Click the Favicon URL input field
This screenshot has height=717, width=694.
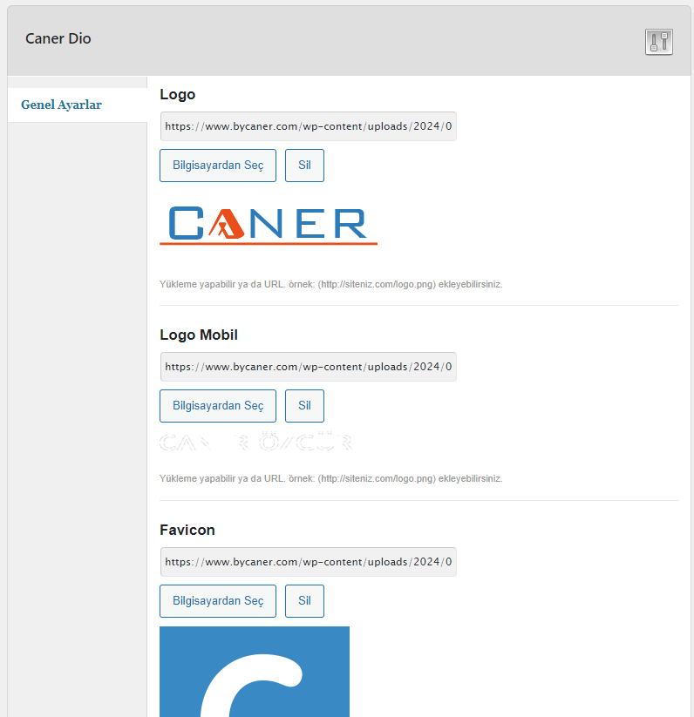click(309, 562)
